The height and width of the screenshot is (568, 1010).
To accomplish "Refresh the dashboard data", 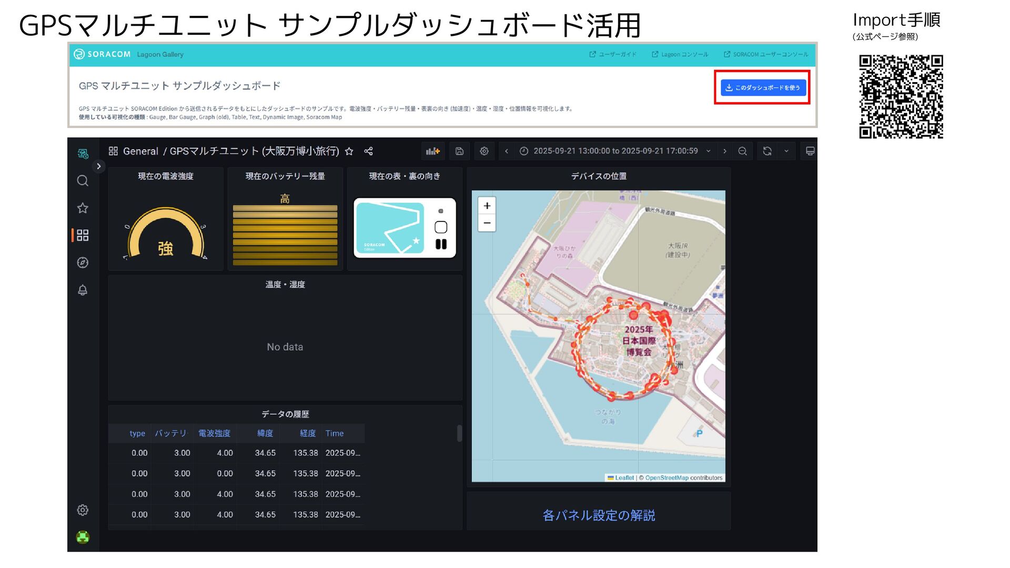I will point(767,151).
